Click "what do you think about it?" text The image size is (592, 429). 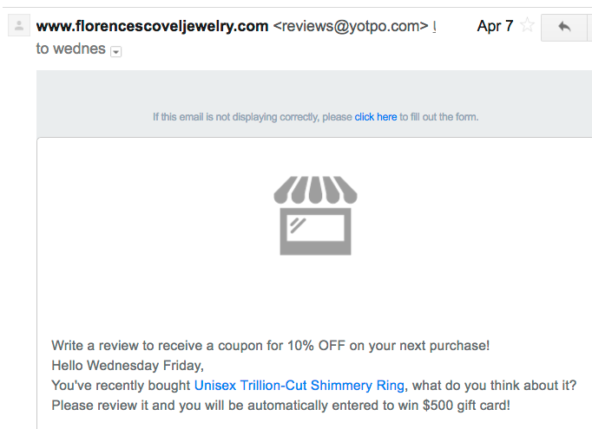tap(494, 386)
